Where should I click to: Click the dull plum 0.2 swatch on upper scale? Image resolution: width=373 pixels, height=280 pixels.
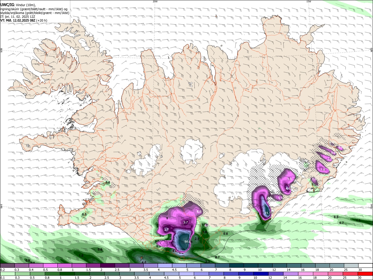pyautogui.click(x=7, y=266)
